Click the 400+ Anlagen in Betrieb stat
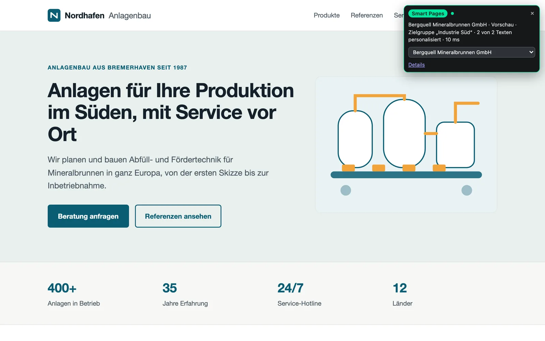This screenshot has height=341, width=545. [x=74, y=294]
